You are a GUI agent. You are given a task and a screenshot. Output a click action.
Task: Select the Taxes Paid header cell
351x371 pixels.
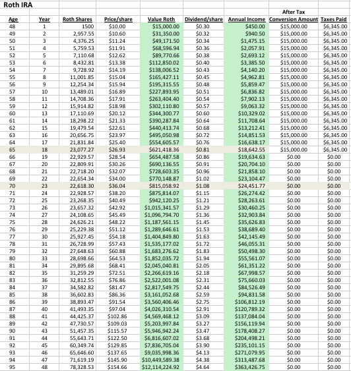click(333, 19)
